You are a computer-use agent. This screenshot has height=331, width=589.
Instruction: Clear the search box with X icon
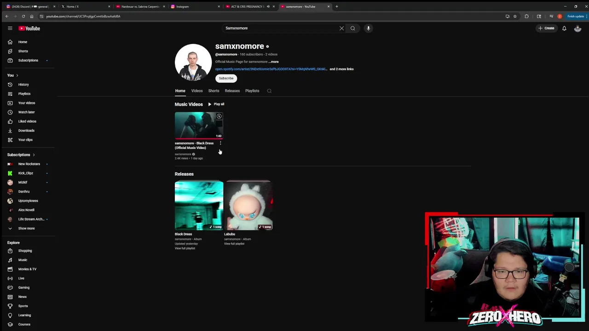[341, 28]
